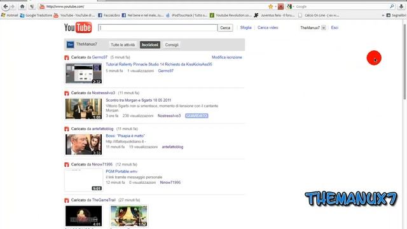The height and width of the screenshot is (229, 407).
Task: Open the iPodTouchHack bookmark
Action: point(186,15)
